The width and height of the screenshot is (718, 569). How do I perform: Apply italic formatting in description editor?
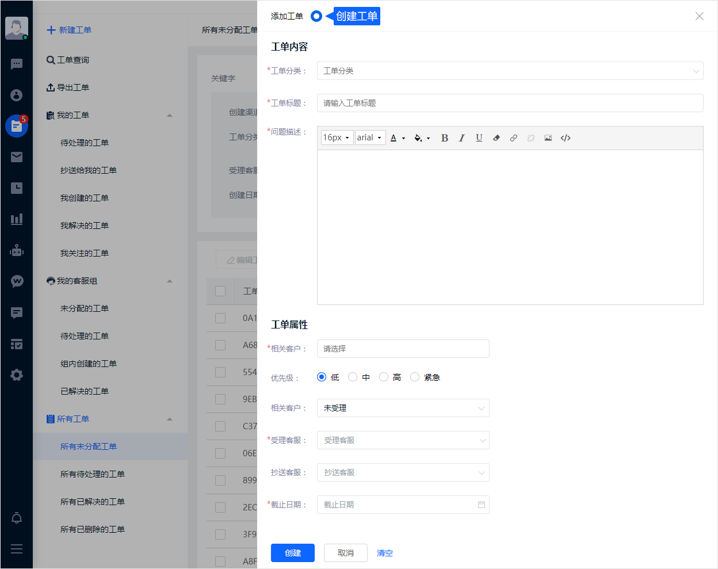tap(461, 138)
